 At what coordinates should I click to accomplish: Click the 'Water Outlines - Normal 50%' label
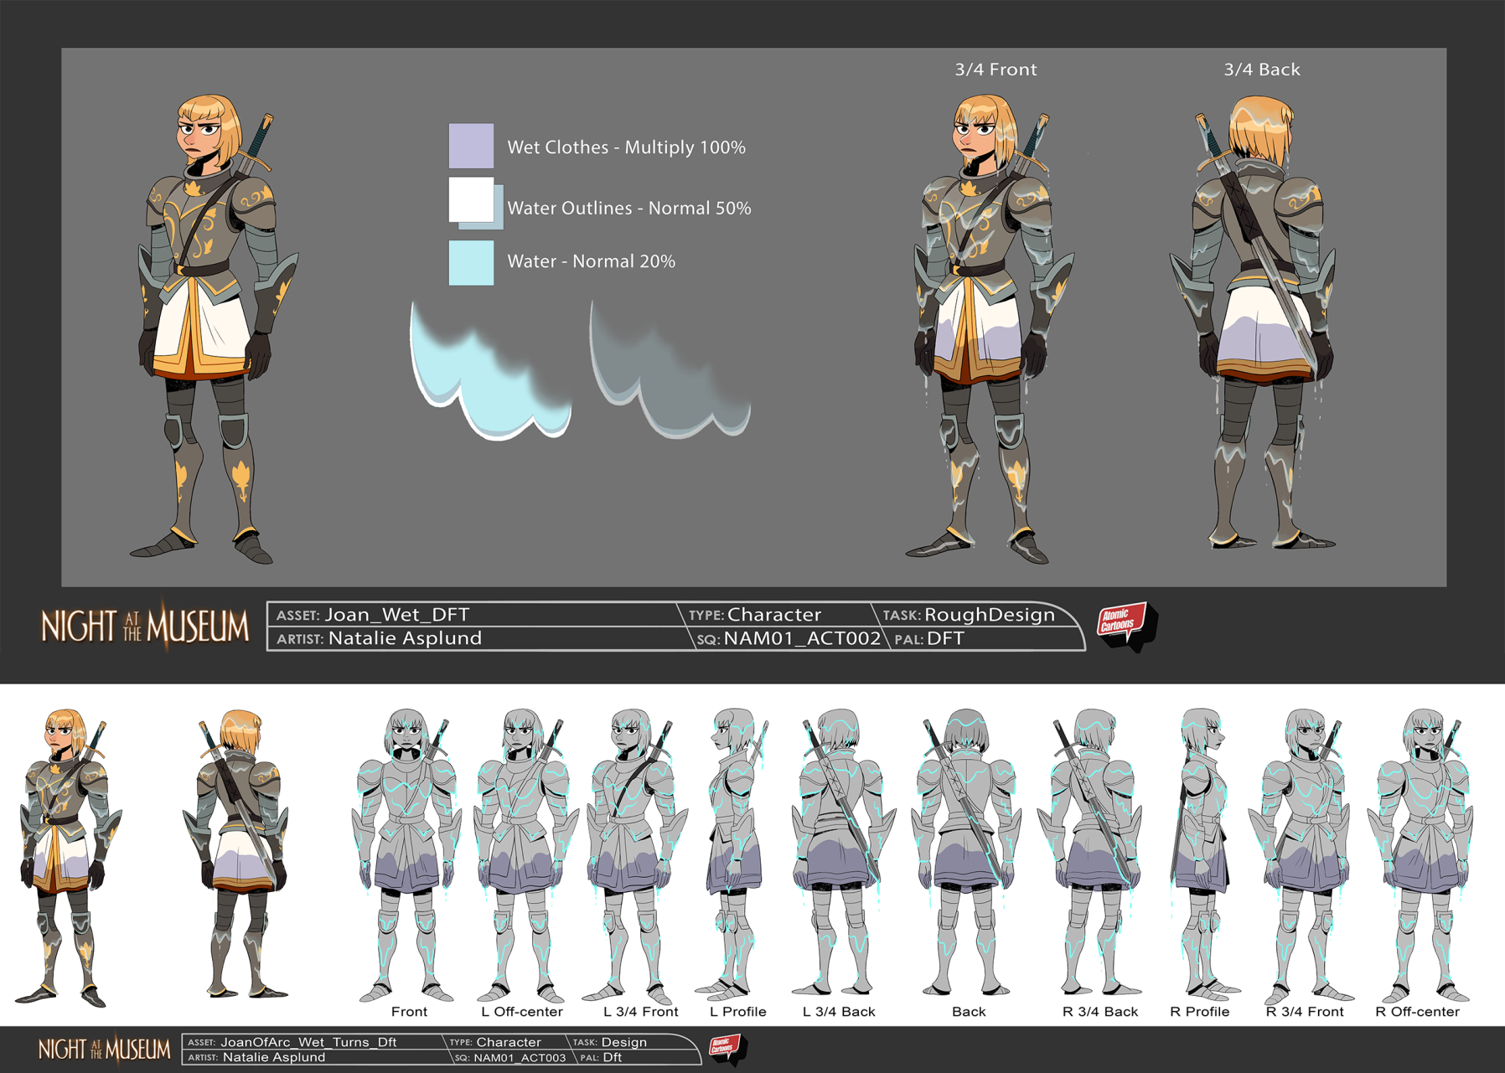pos(629,208)
